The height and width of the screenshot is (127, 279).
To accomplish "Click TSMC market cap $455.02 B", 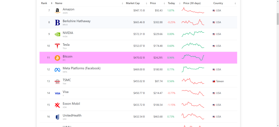I will tap(139, 81).
